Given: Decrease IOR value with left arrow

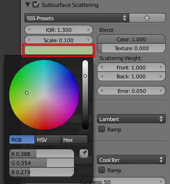Looking at the screenshot, I should (x=29, y=30).
